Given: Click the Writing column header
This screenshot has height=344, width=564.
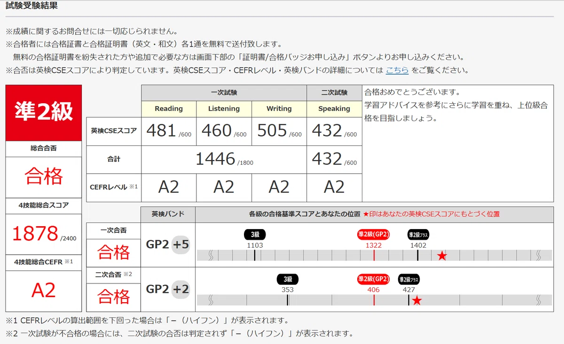Looking at the screenshot, I should pyautogui.click(x=279, y=108).
